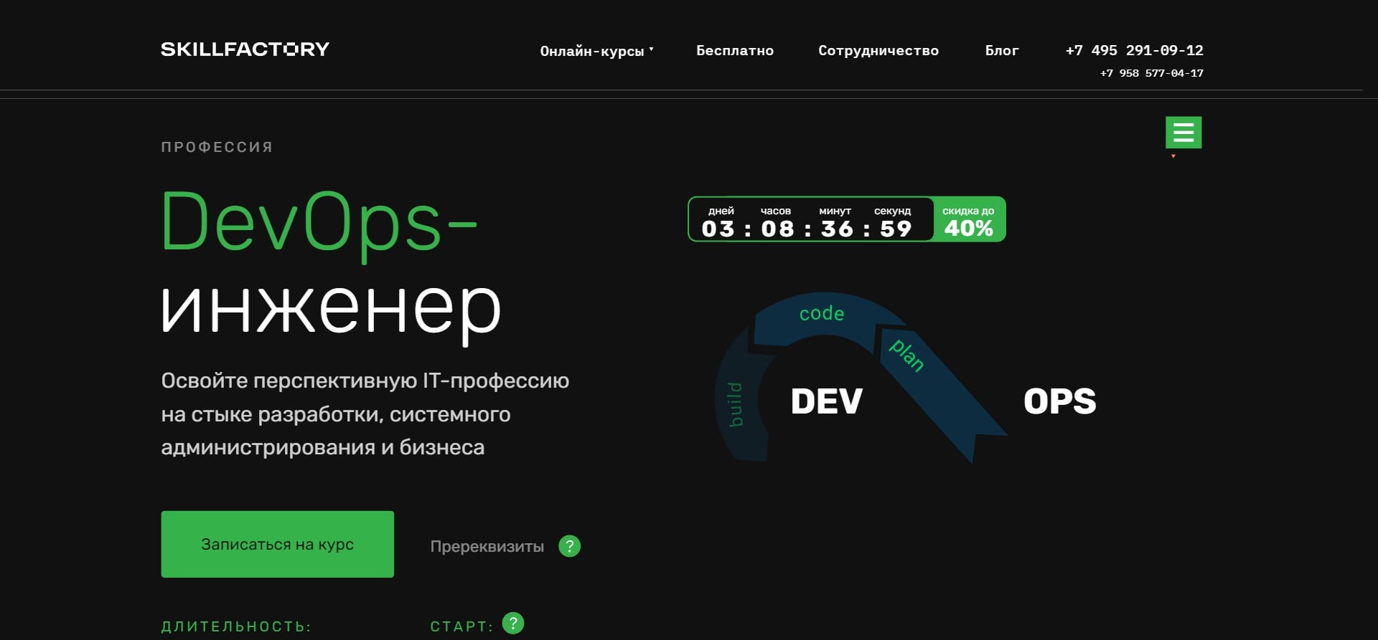Click the small arrow next to Онлайн-курсы
The height and width of the screenshot is (640, 1378).
pyautogui.click(x=651, y=49)
